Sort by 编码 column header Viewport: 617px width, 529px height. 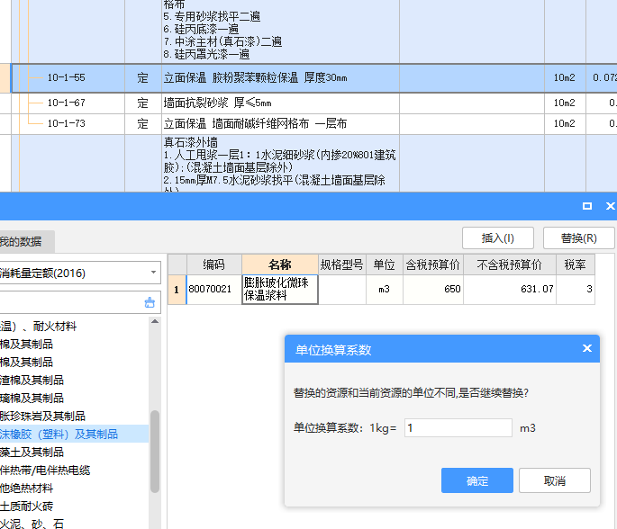[x=213, y=264]
